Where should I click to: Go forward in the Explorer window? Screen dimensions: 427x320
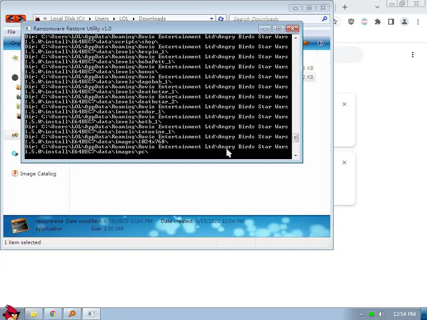(21, 18)
